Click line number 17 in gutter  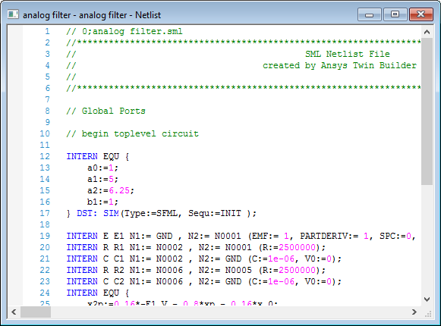(x=45, y=213)
